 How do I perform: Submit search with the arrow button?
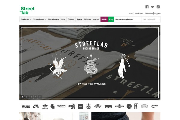coord(159,19)
